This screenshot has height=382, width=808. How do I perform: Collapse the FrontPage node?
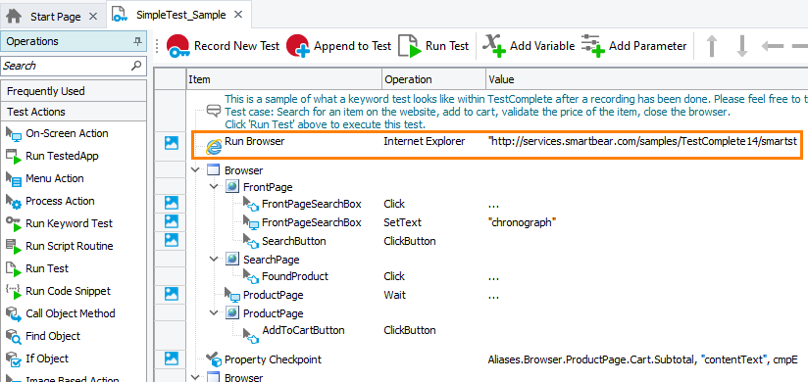[214, 187]
